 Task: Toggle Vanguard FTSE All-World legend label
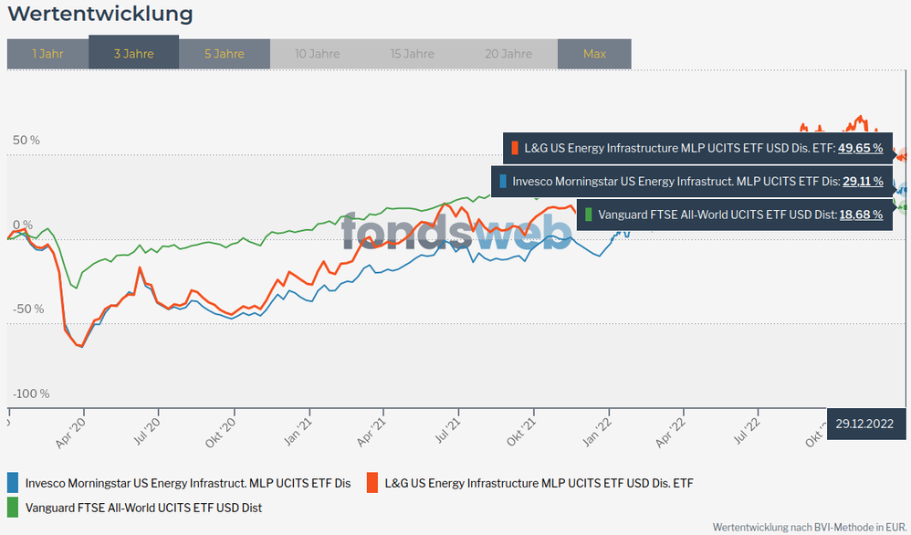(143, 507)
